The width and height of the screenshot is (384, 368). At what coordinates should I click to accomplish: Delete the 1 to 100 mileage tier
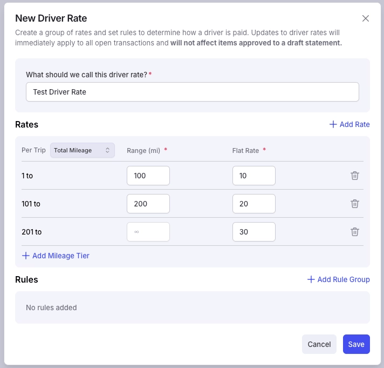pos(355,176)
